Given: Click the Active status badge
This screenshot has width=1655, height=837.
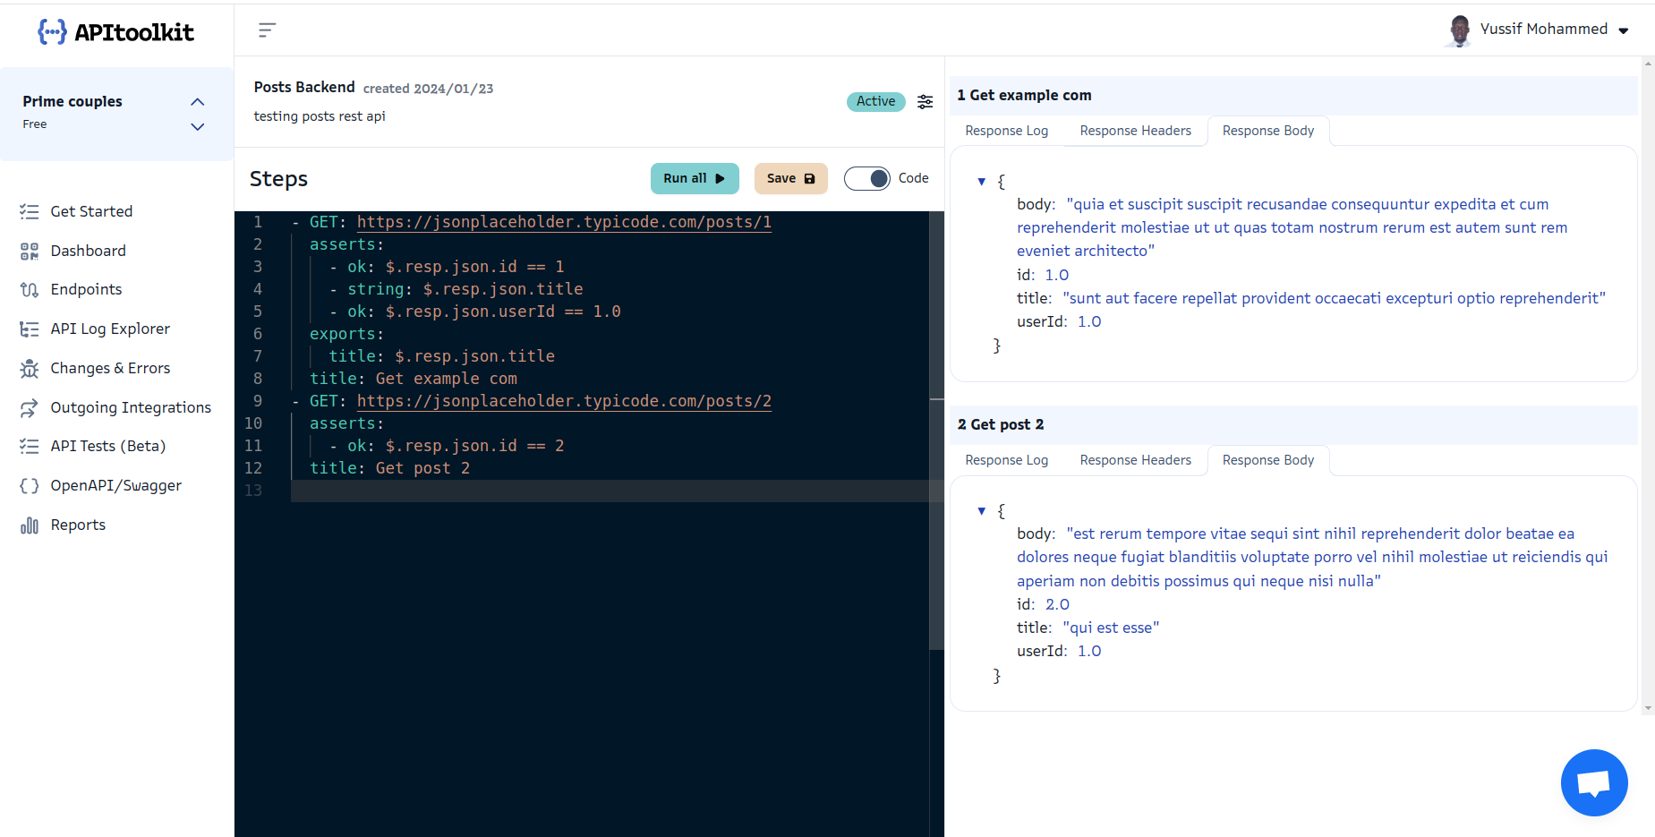Looking at the screenshot, I should coord(876,101).
